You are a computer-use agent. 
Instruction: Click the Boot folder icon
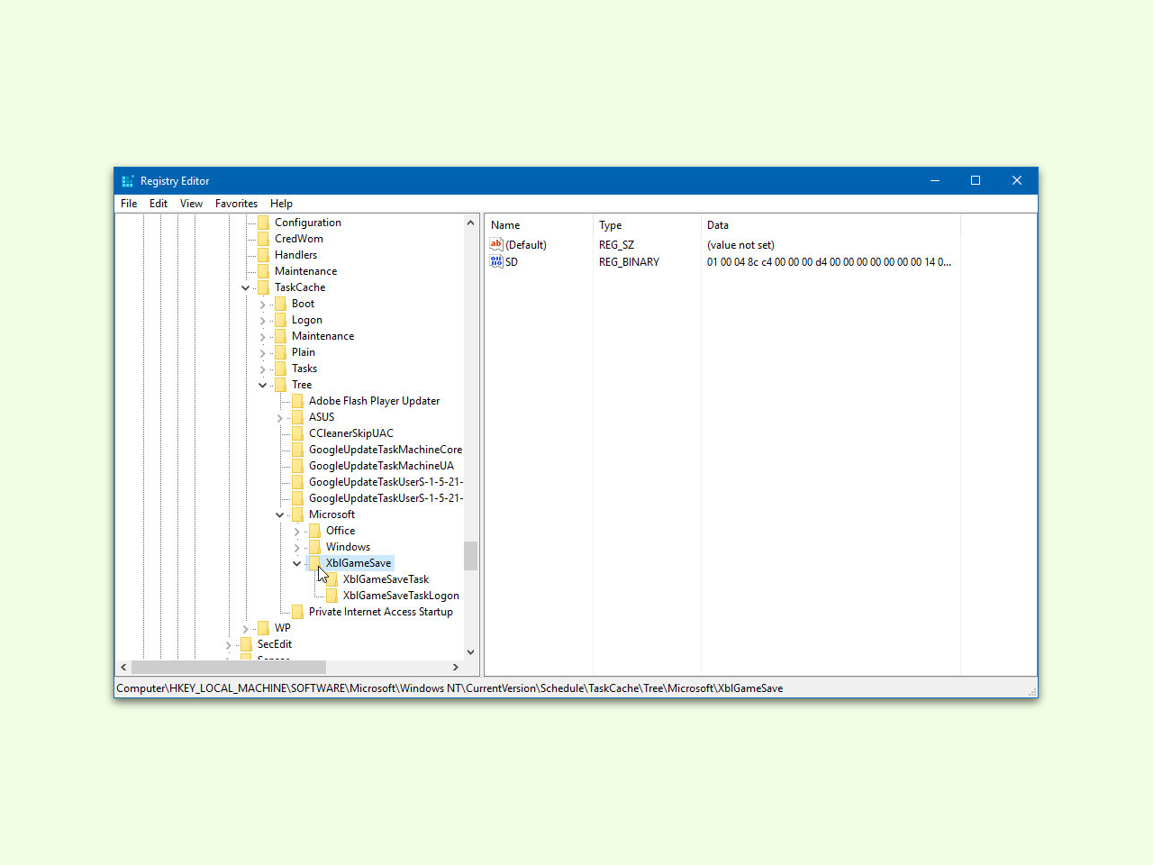(280, 304)
